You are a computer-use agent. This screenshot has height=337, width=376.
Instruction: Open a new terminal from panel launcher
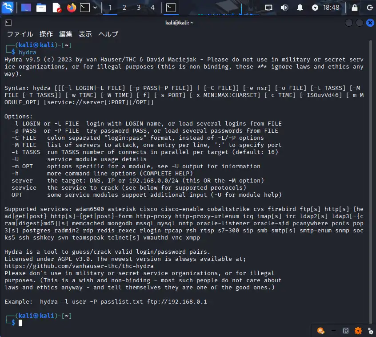coord(85,8)
